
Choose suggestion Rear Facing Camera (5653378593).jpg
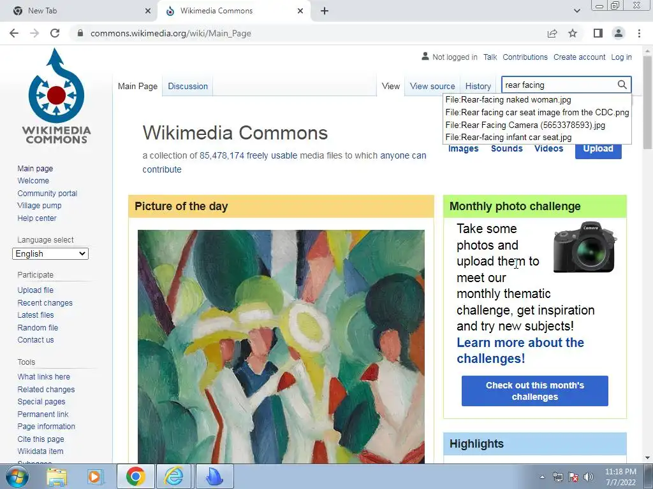coord(537,125)
